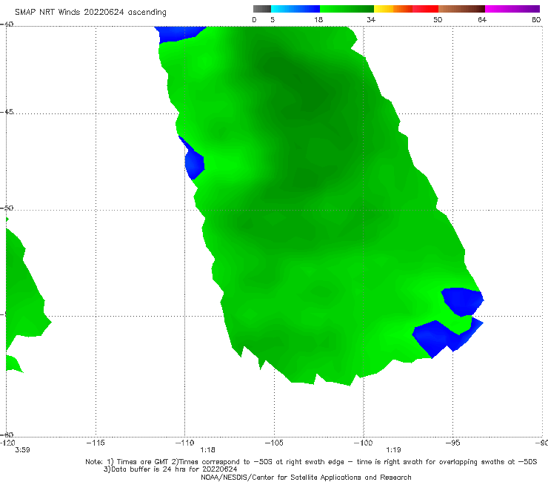Click the longitude label '-120'

[x=7, y=443]
